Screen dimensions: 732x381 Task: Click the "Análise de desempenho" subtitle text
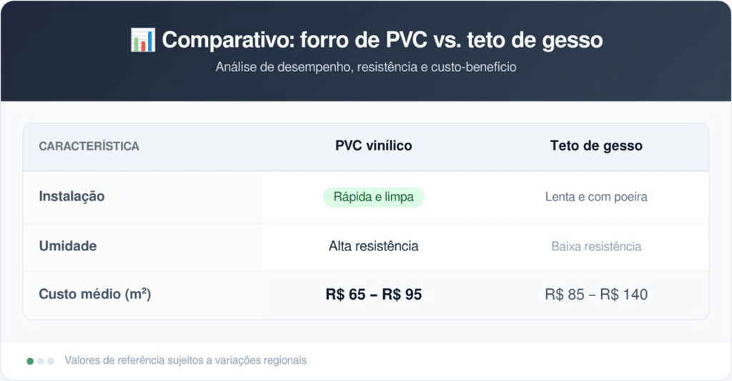tap(366, 68)
